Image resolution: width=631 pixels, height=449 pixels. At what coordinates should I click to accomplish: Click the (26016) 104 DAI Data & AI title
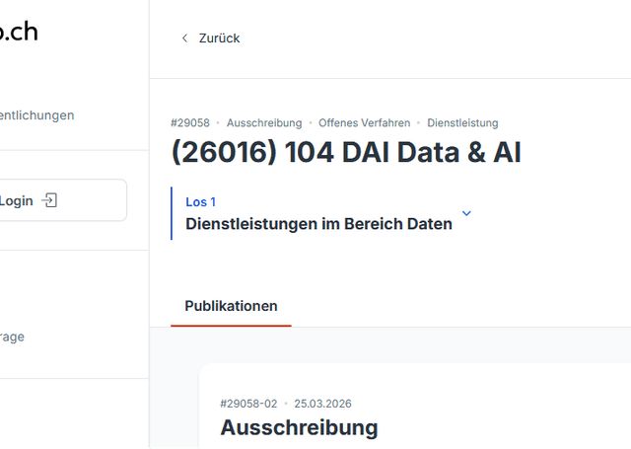click(346, 153)
